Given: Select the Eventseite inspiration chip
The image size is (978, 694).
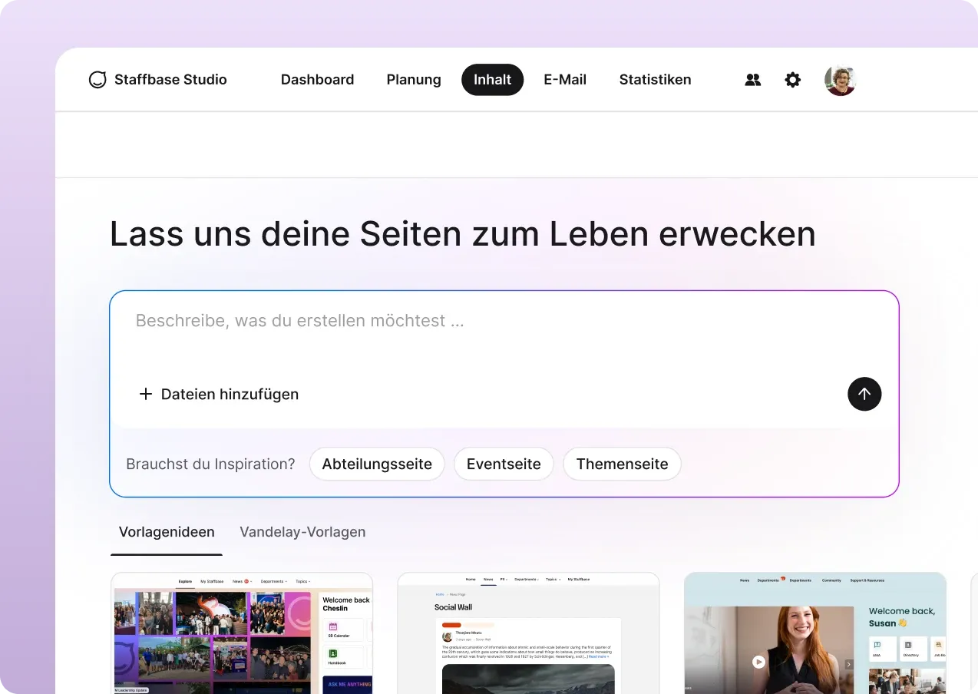Looking at the screenshot, I should 504,464.
